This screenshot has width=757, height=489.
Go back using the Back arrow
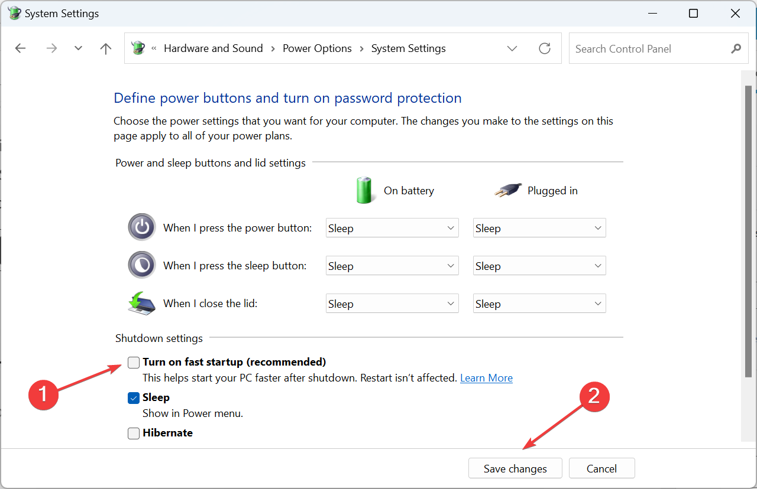tap(21, 48)
